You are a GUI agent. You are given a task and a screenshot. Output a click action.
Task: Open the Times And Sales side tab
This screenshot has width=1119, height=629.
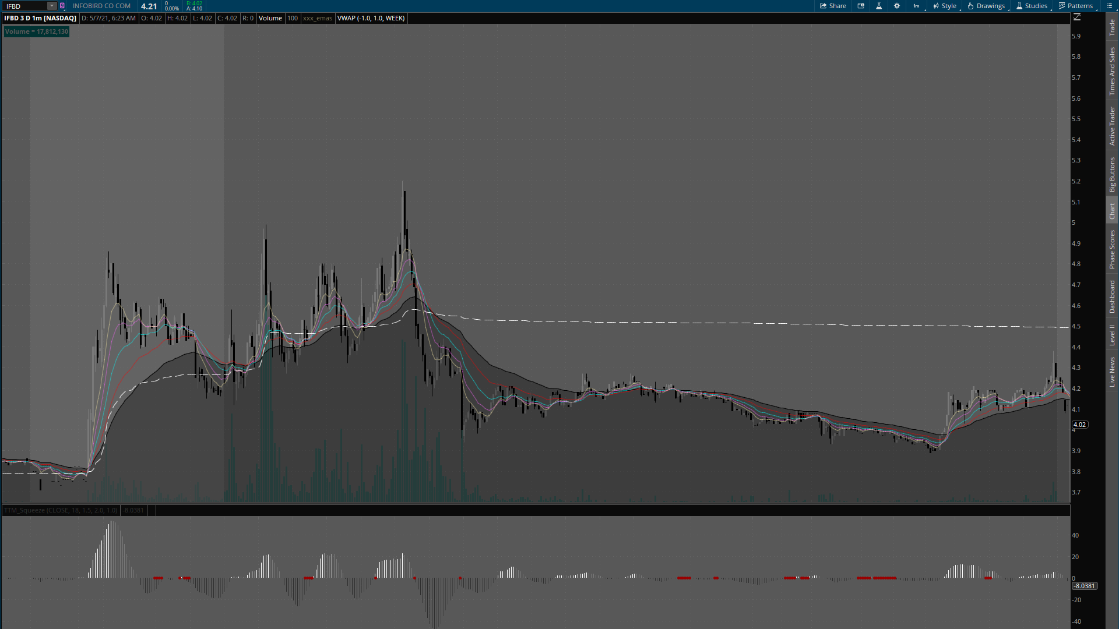[x=1112, y=72]
